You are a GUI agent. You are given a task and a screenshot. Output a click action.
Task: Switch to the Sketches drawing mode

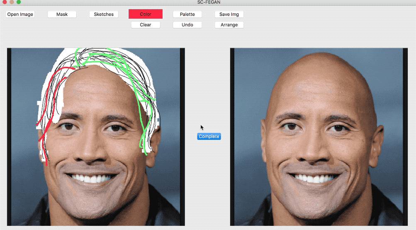[x=104, y=15]
